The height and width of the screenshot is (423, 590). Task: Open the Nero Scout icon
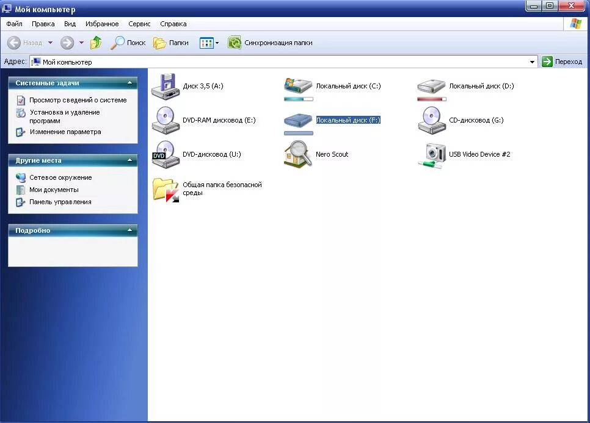(x=299, y=154)
